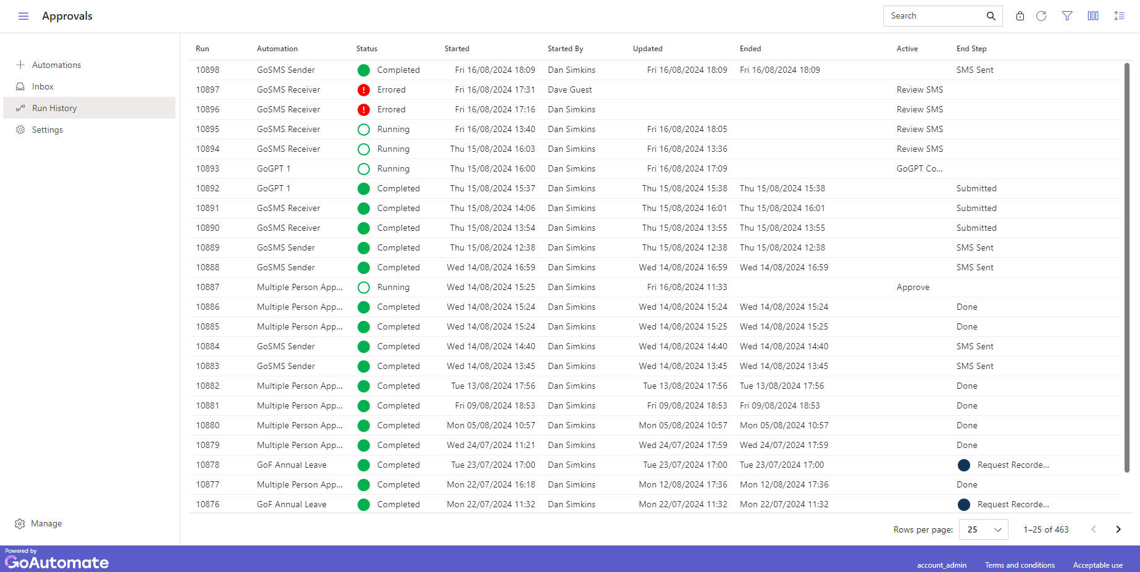Sort by the Active column header
The height and width of the screenshot is (572, 1140).
pos(907,49)
